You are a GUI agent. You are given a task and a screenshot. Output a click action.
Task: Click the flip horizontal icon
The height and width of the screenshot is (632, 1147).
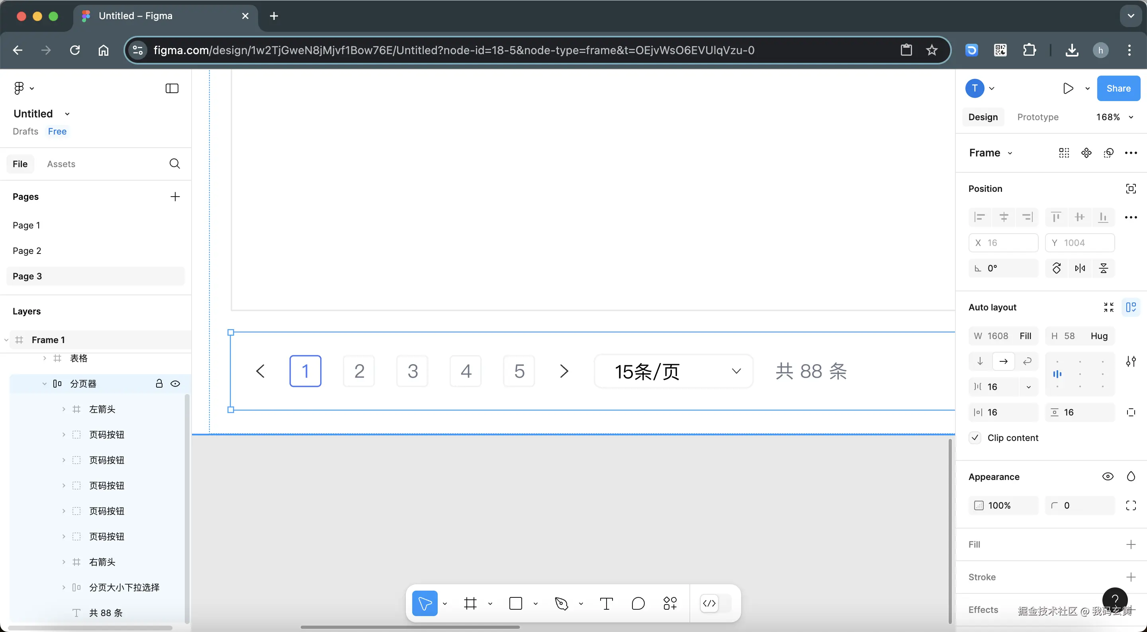(1080, 268)
